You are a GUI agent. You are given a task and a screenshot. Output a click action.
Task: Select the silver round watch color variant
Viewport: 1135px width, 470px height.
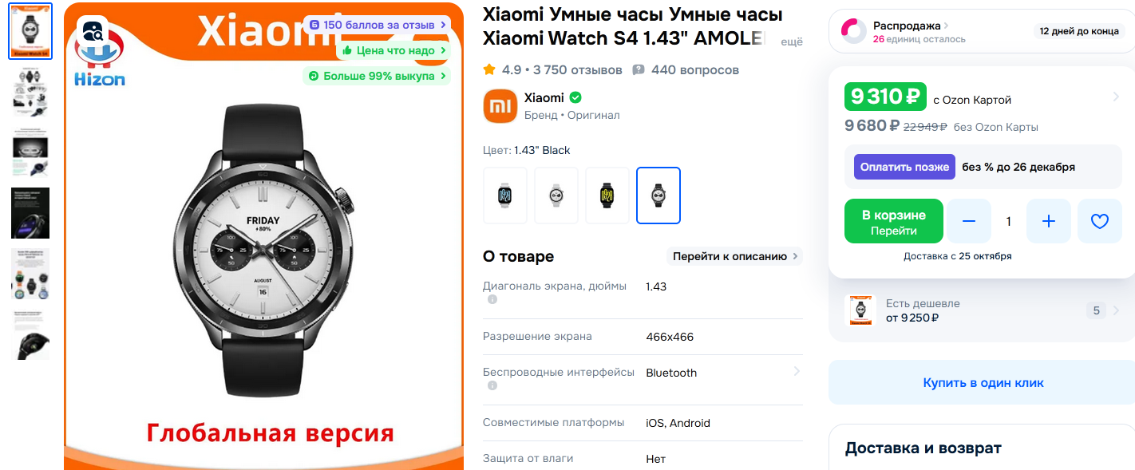click(x=556, y=196)
